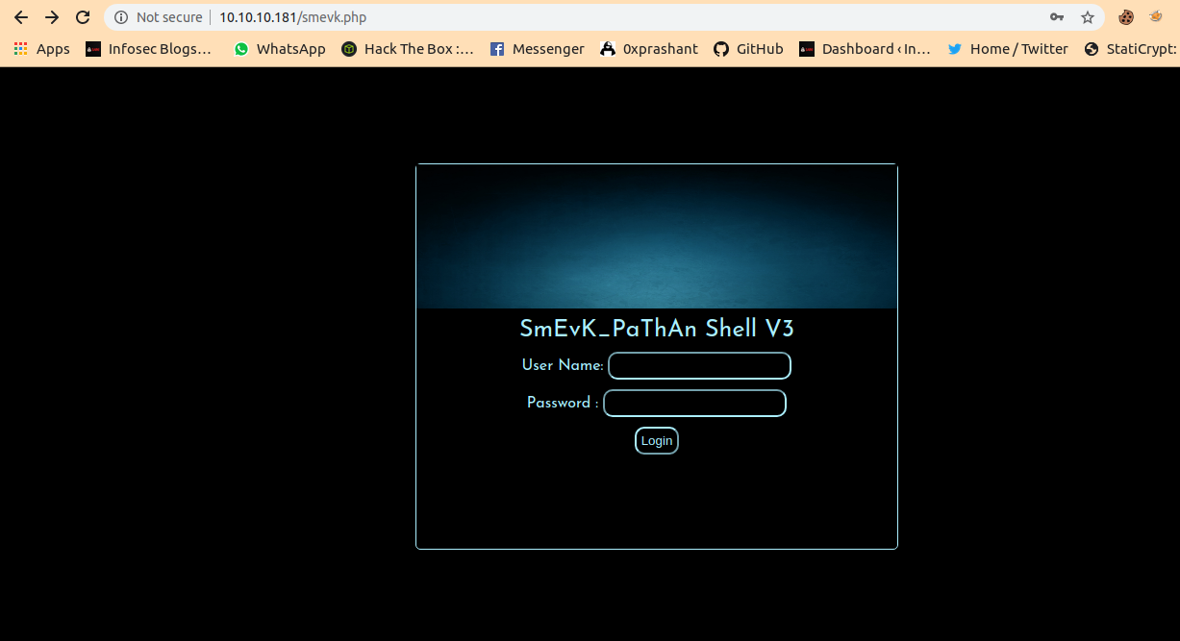Open the Infosec Blogs bookmark
This screenshot has height=641, width=1180.
93,48
